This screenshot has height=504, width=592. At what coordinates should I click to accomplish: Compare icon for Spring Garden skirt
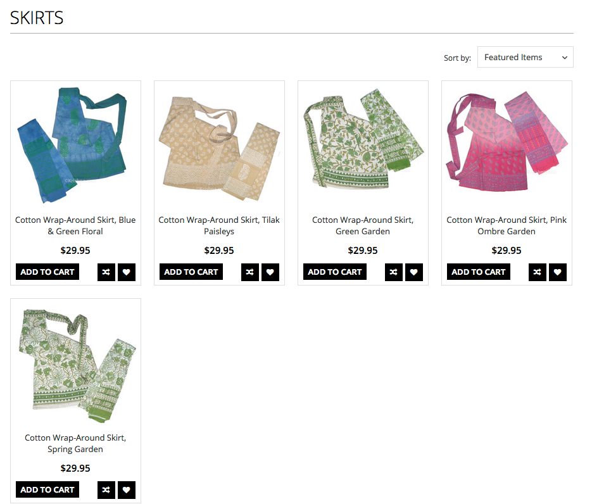tap(106, 489)
